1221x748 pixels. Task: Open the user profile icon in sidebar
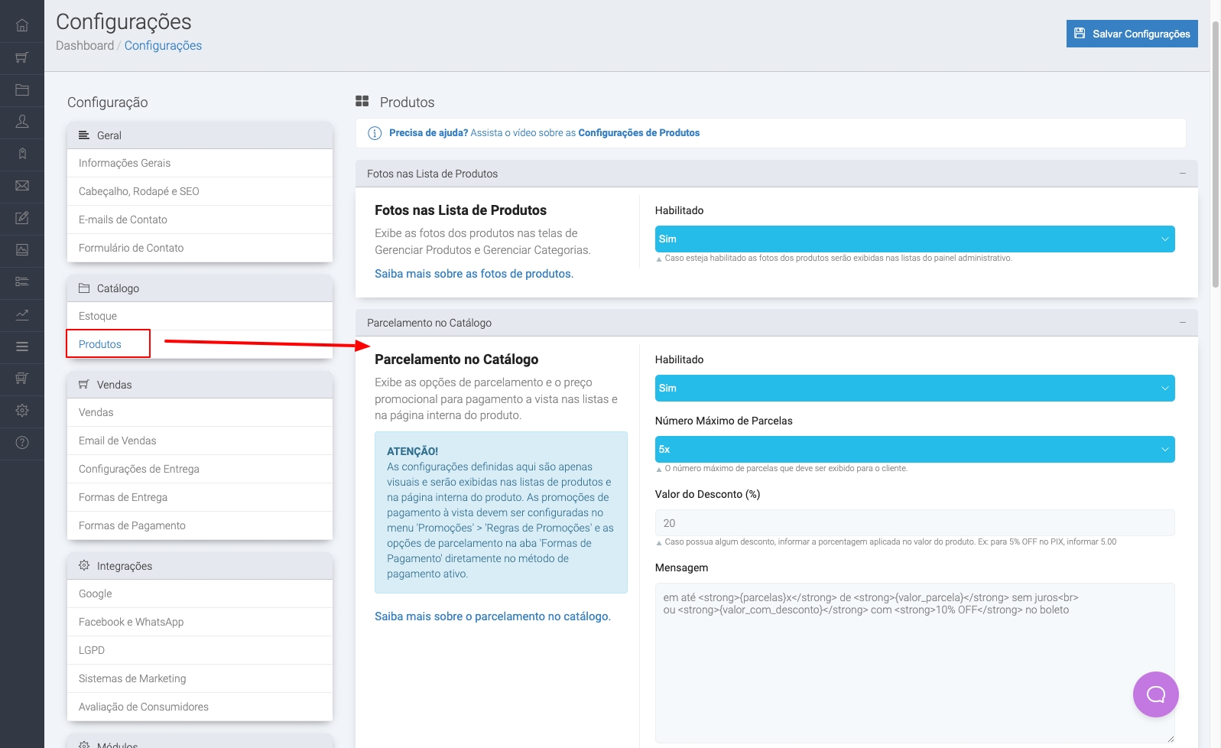[22, 122]
